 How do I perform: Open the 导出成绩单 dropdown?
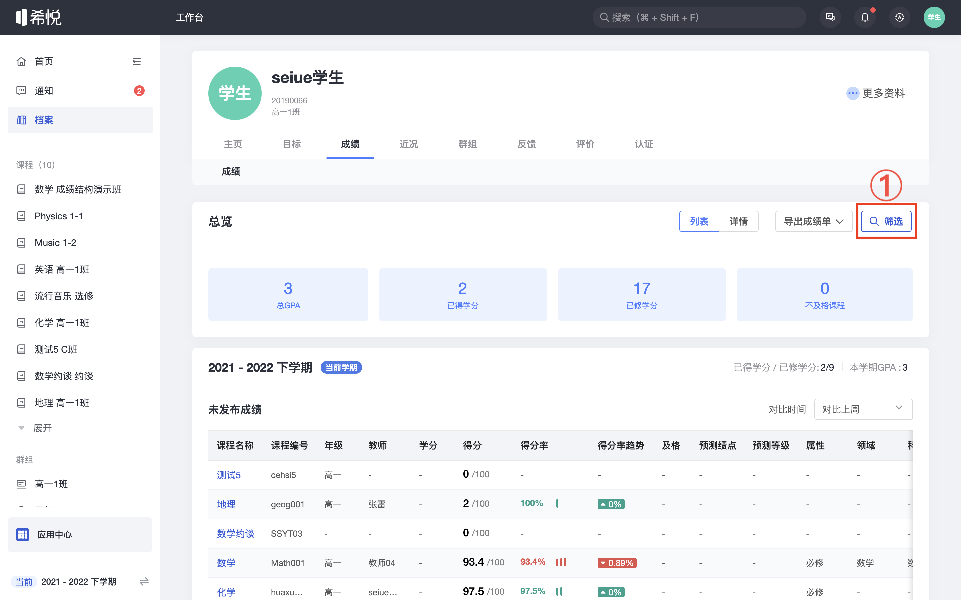(x=814, y=221)
